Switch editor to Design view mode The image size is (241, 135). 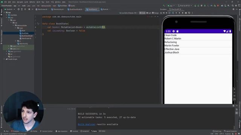coord(156,13)
